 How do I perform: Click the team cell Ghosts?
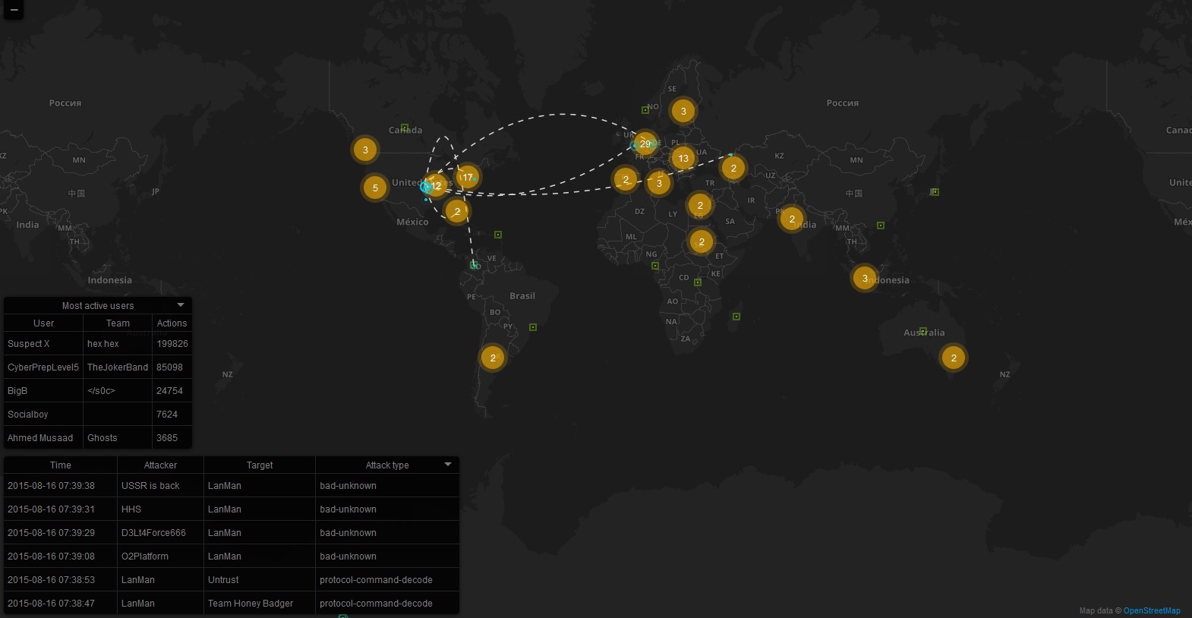102,438
